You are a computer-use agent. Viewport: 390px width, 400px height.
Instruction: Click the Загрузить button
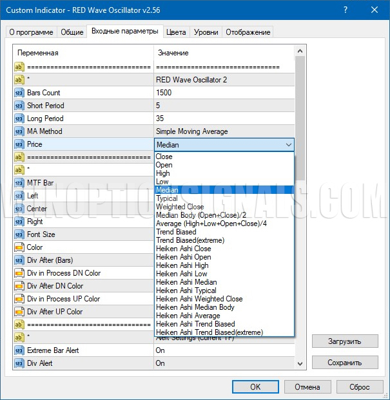(x=344, y=341)
